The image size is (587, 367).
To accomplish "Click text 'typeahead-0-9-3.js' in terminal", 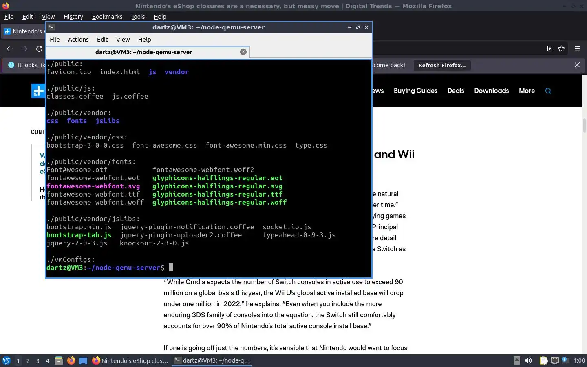I will (299, 235).
